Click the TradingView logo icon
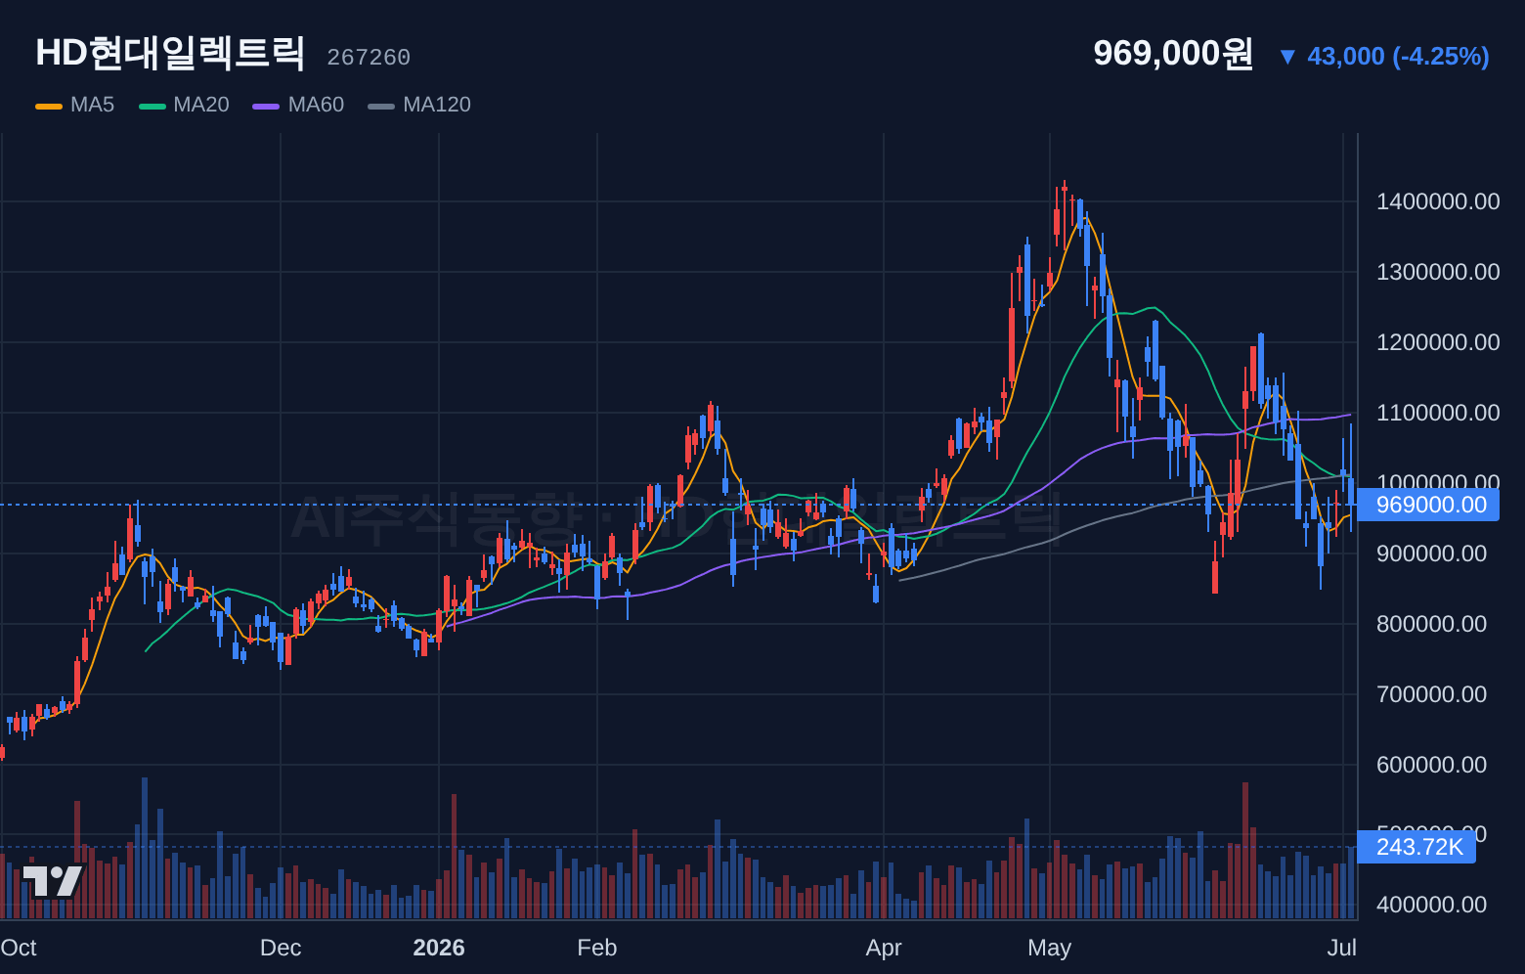 click(x=53, y=881)
